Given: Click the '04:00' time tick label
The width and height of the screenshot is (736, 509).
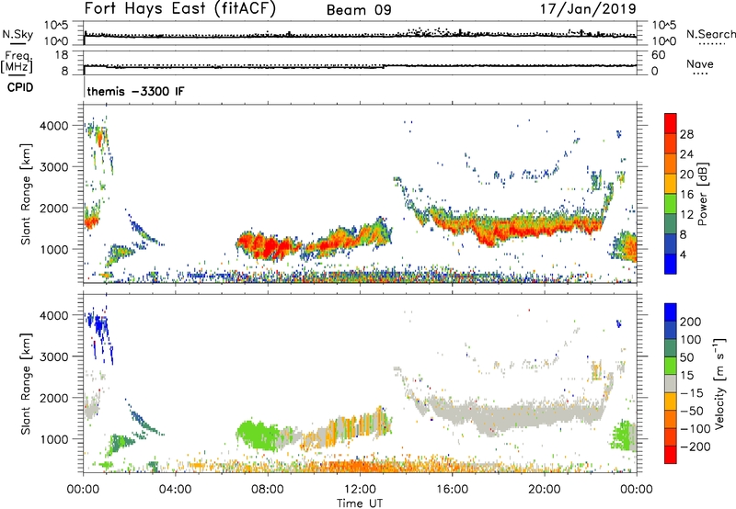Looking at the screenshot, I should point(176,490).
